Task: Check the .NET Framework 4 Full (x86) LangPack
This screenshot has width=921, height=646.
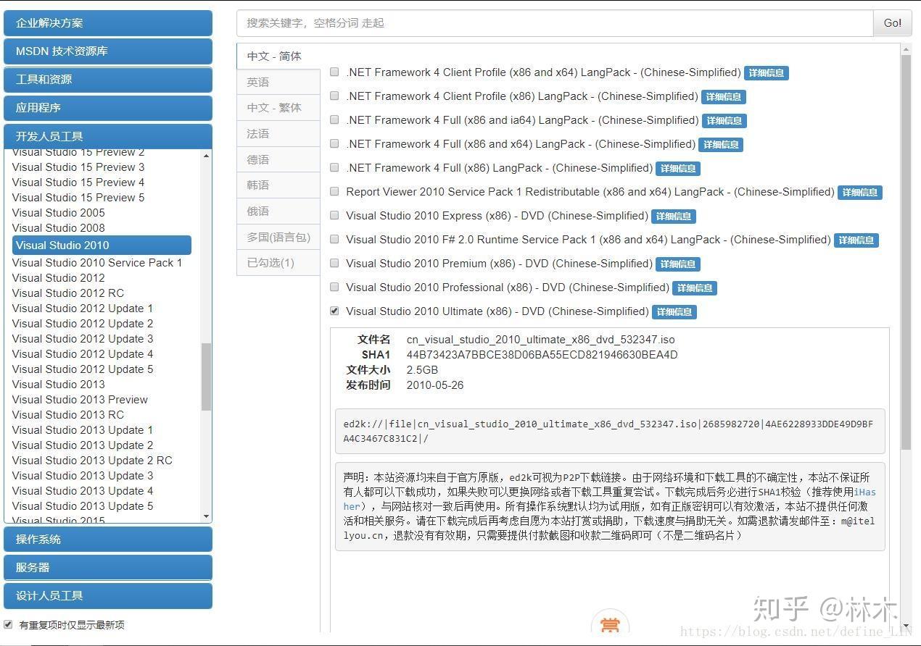Action: (334, 167)
